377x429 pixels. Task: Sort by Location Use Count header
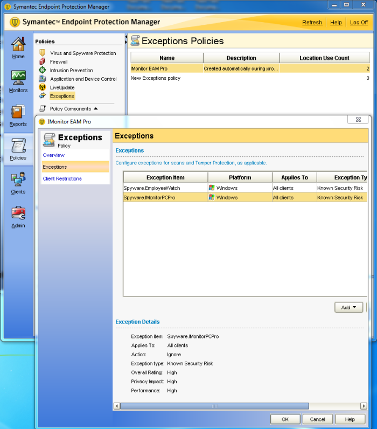(x=325, y=58)
